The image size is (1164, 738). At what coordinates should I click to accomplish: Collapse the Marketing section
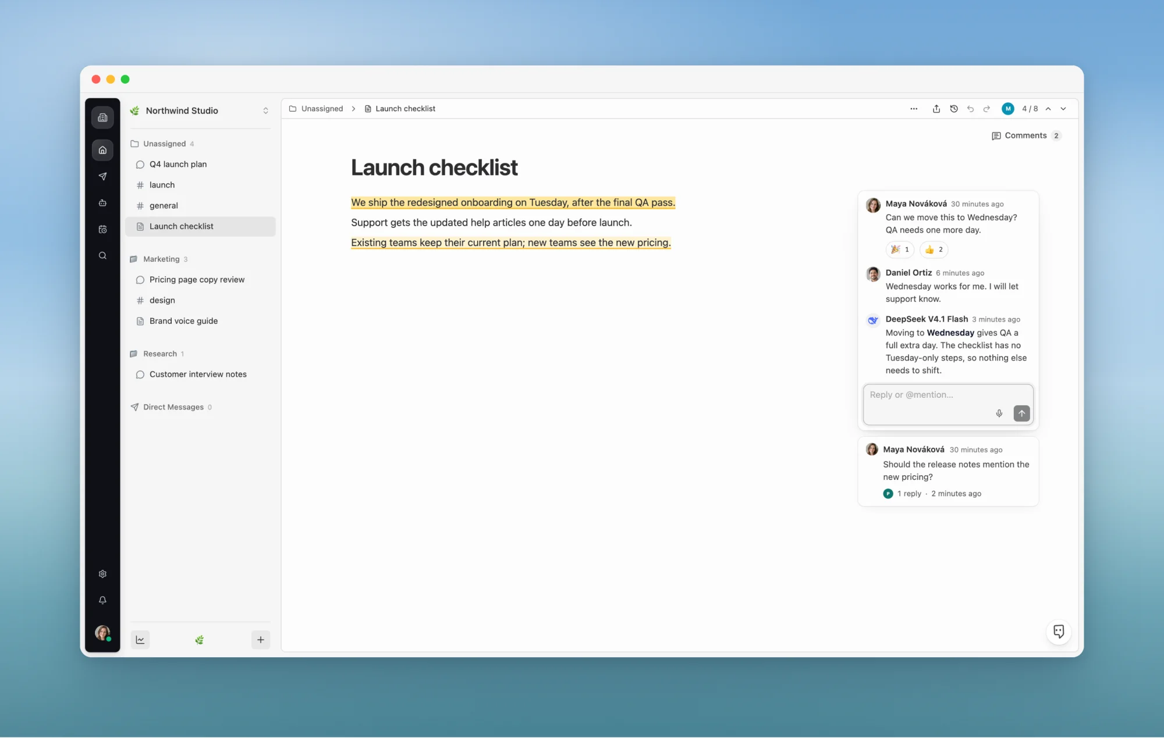coord(159,259)
